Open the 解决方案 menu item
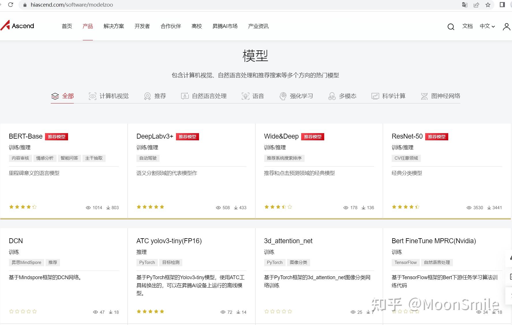Screen dimensions: 512x325 click(113, 26)
